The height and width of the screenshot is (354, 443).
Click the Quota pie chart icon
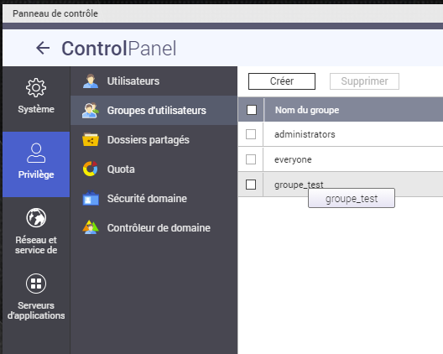click(x=91, y=169)
